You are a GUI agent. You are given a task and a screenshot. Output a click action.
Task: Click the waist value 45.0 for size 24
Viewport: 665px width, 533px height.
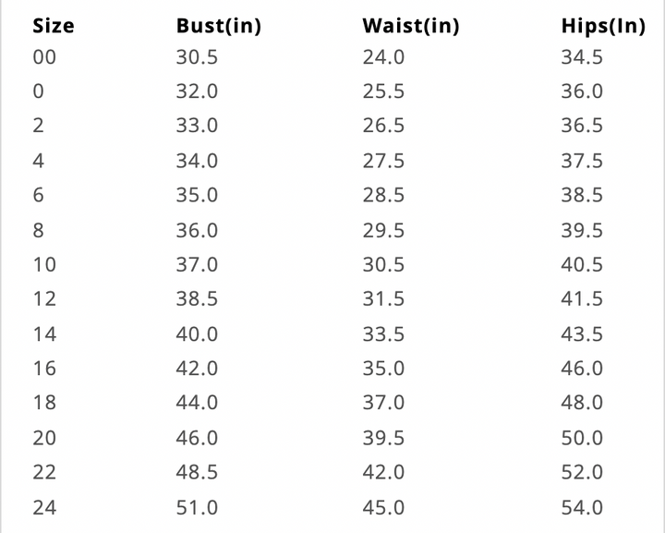click(383, 507)
